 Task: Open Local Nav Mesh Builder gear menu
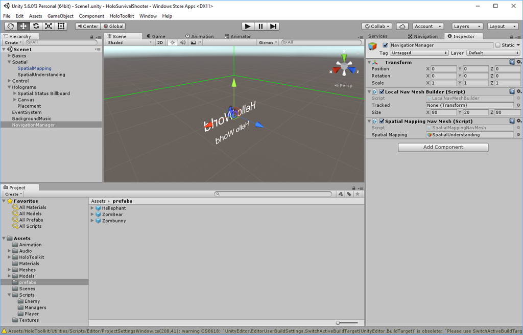(519, 91)
